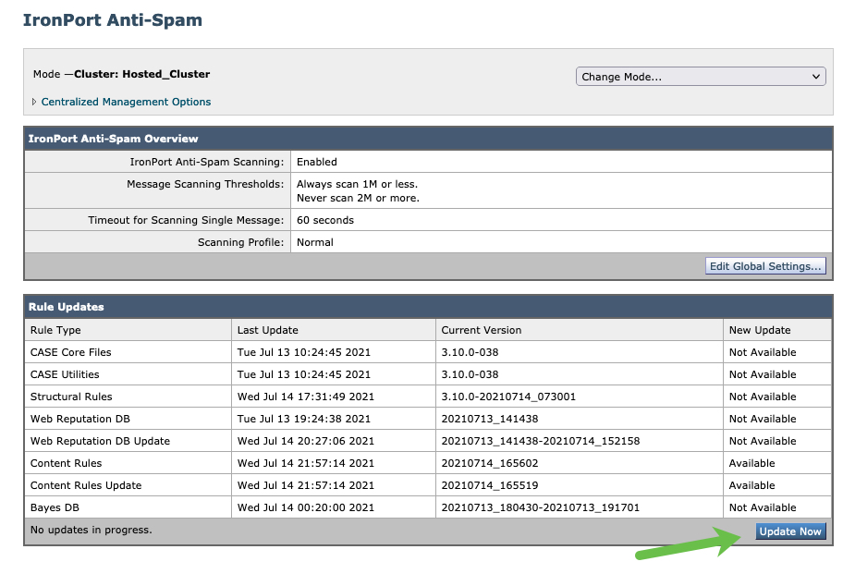The height and width of the screenshot is (586, 843).
Task: Click the Scanning Profile label
Action: click(x=240, y=242)
